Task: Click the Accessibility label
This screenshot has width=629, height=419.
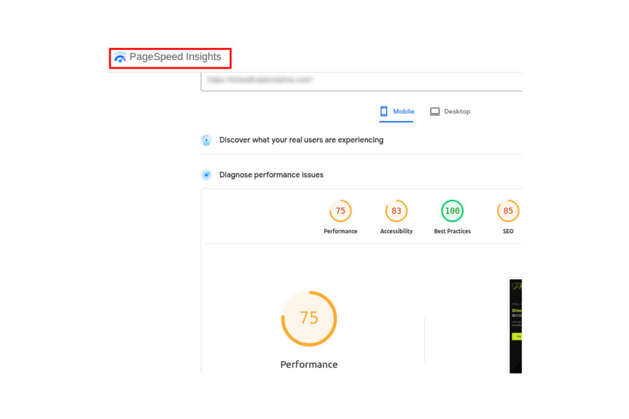Action: click(x=396, y=231)
